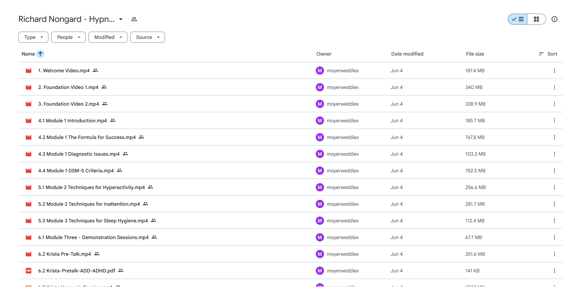Screen dimensions: 582x303
Task: Open the shared folder people icon beside title
Action: coord(134,19)
